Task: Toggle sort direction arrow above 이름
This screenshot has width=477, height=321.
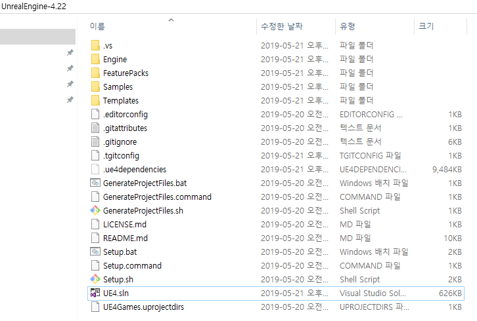Action: click(x=171, y=20)
